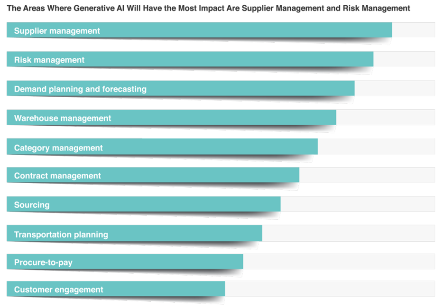Viewport: 444px width, 306px height.
Task: Click the gray unfilled part of Warehouse management bar
Action: (x=385, y=117)
